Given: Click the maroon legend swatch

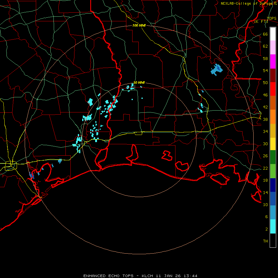Looking at the screenshot, I should coord(273,75).
